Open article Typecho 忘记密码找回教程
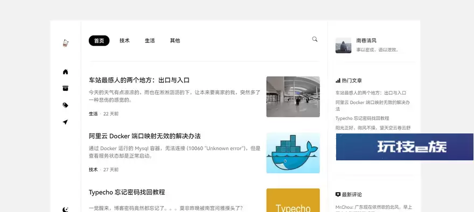This screenshot has height=212, width=474. pyautogui.click(x=127, y=193)
